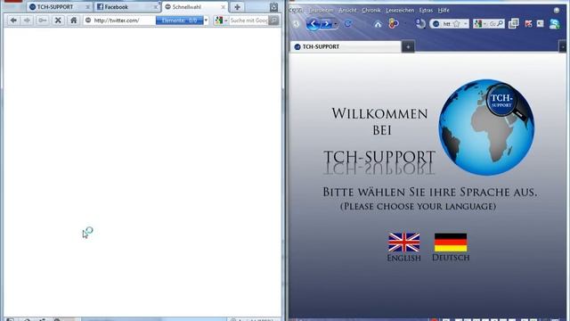Open Opera's closed tabs trash icon
Screen dimensions: 570x321
(273, 7)
